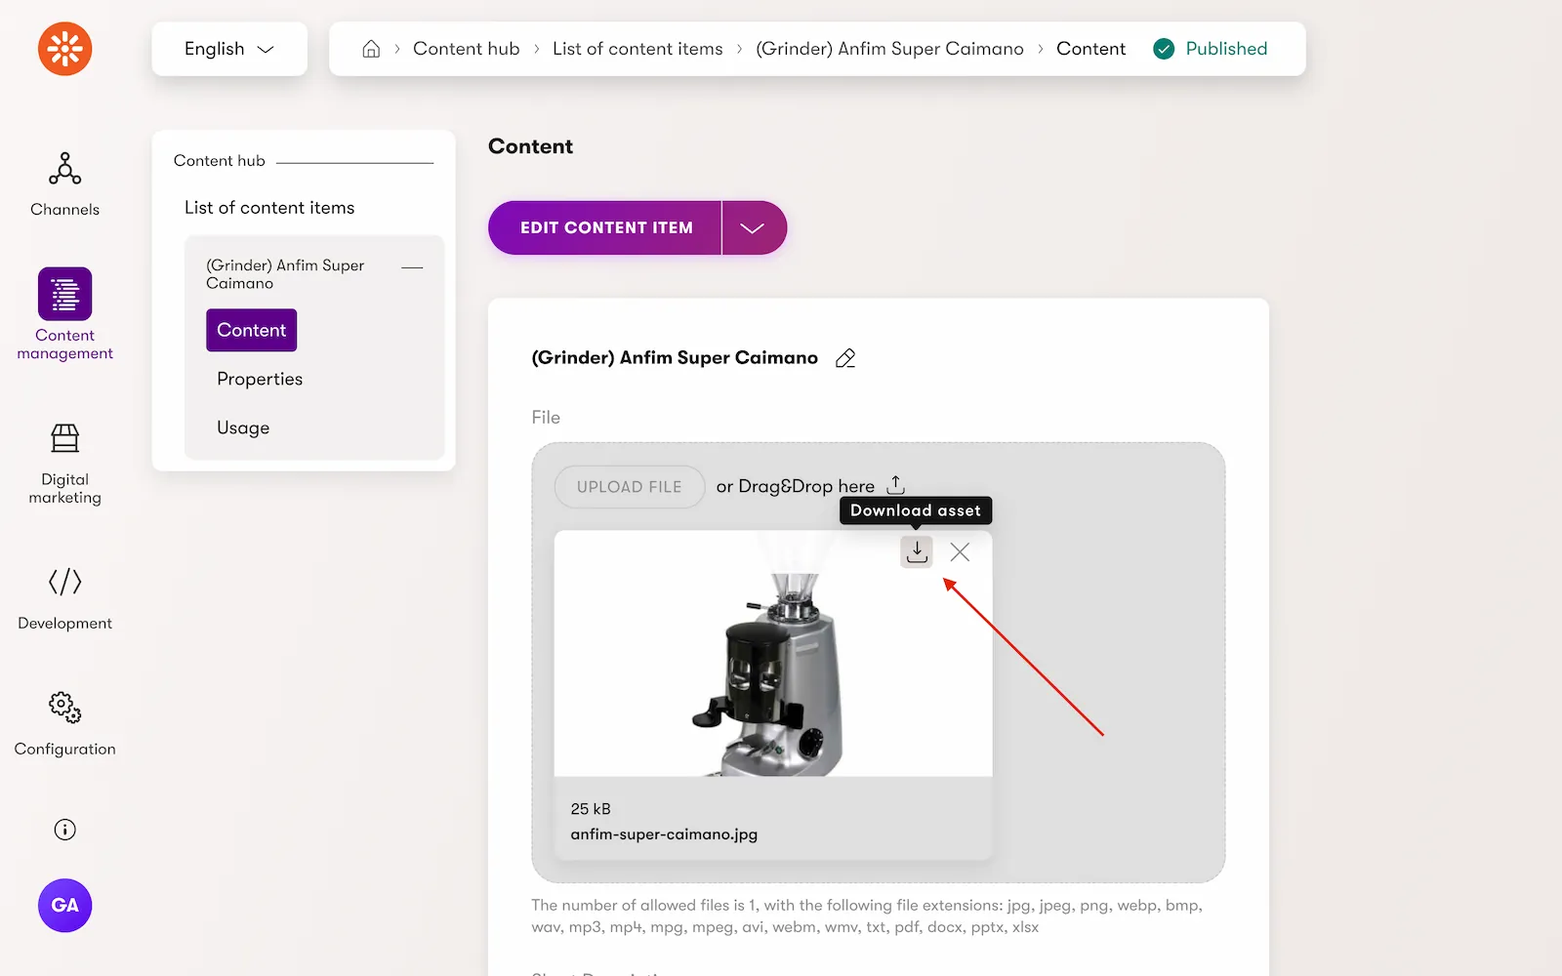Viewport: 1562px width, 976px height.
Task: Open the Channels section
Action: [x=64, y=184]
